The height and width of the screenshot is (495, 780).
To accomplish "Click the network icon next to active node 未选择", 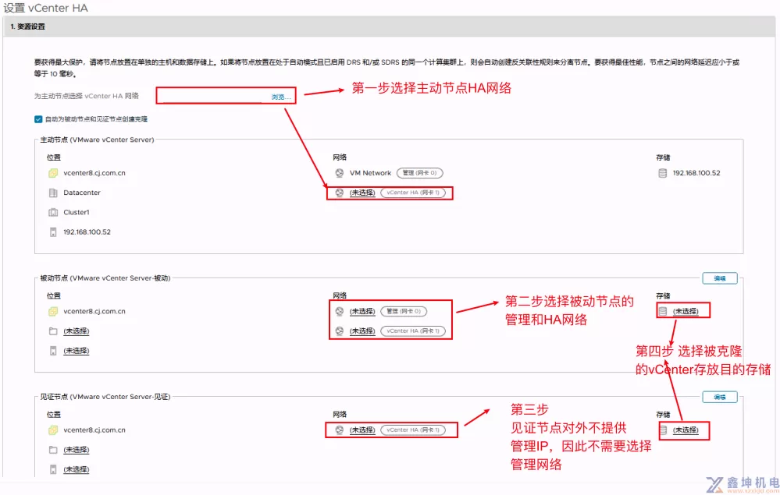I will [340, 193].
